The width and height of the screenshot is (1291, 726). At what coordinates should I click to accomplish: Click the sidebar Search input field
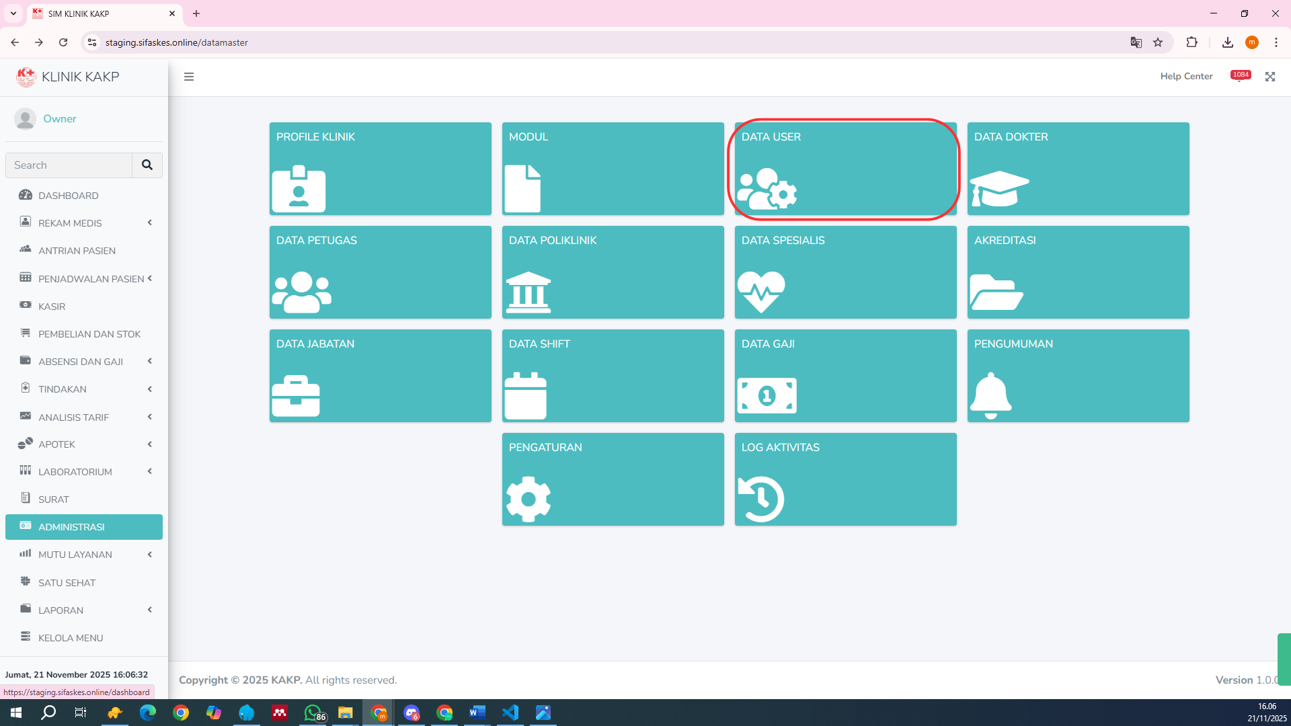pos(69,165)
